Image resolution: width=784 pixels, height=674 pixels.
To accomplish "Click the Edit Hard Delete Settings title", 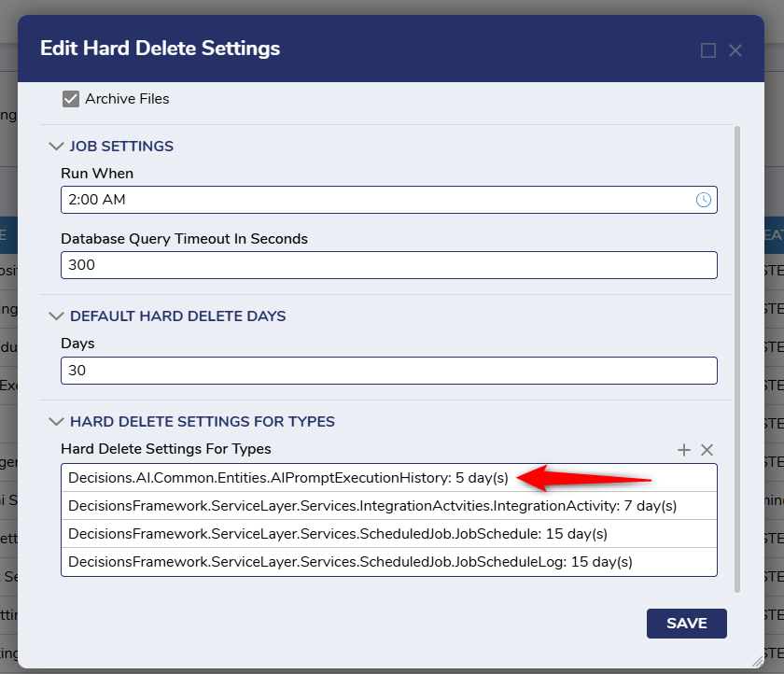I will [160, 49].
